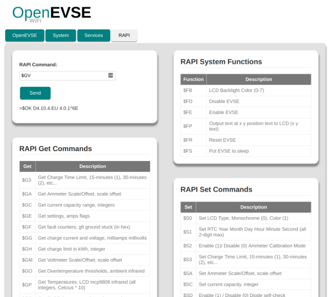The image size is (332, 297).
Task: Click the $G3 get command cell
Action: 28,180
